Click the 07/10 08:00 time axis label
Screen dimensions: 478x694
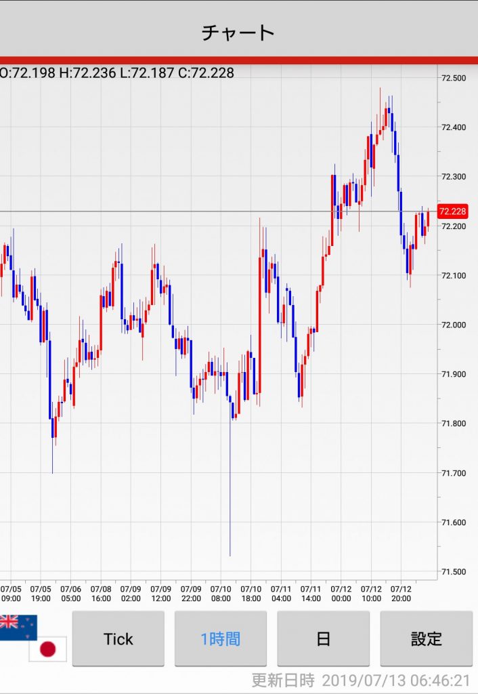221,594
